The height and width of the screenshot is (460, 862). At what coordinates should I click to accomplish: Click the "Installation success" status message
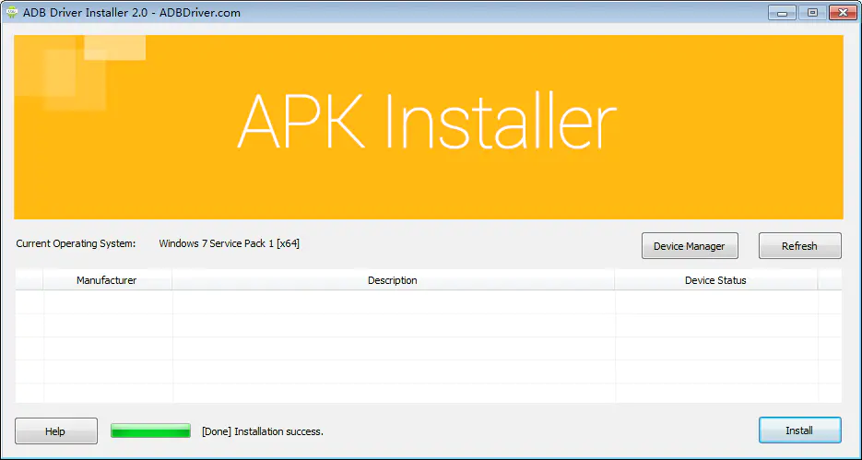pos(263,431)
